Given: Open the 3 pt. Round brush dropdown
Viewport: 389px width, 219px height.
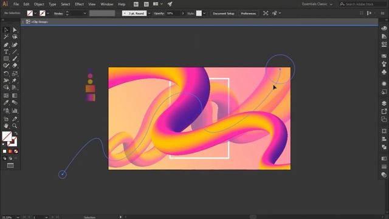Looking at the screenshot, I should tap(149, 13).
